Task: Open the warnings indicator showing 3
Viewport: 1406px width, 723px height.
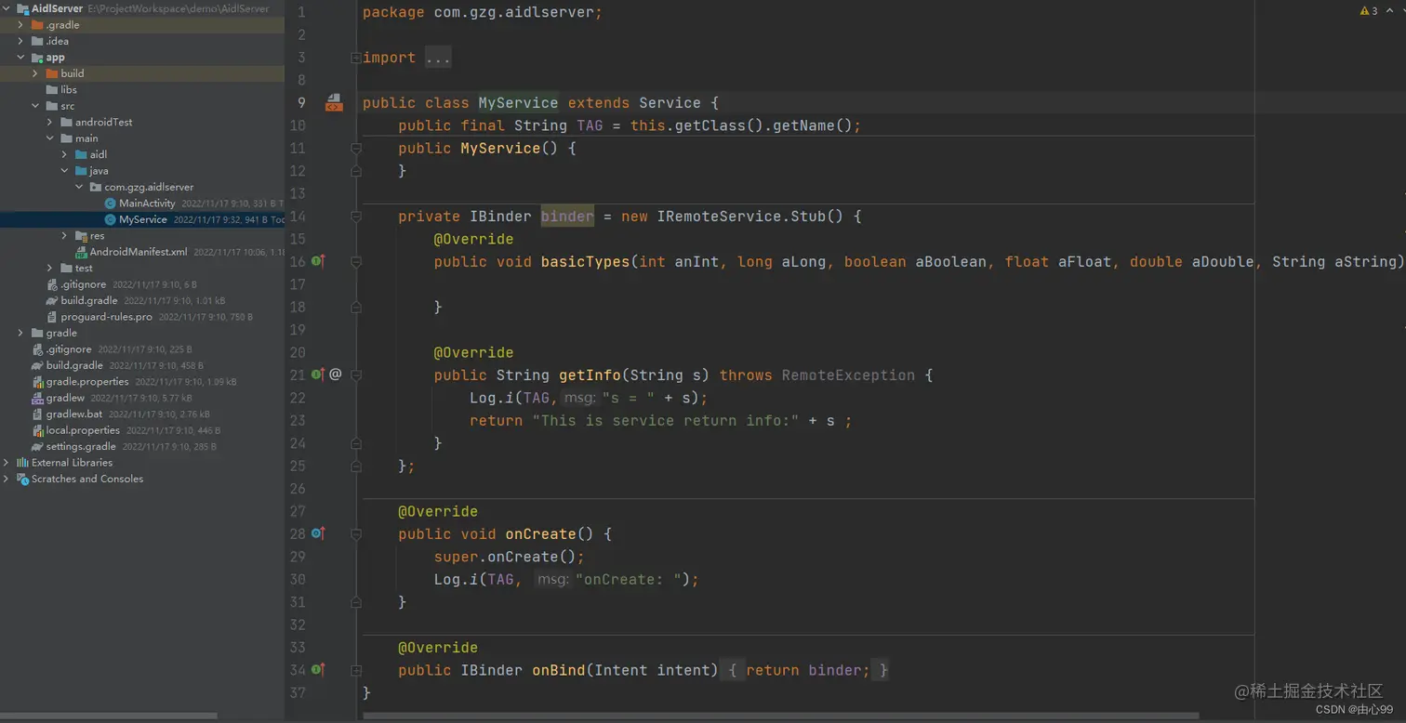Action: point(1369,11)
